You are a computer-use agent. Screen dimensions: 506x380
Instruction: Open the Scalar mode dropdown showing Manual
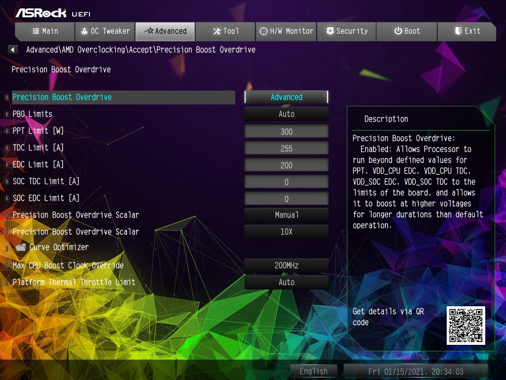(286, 215)
